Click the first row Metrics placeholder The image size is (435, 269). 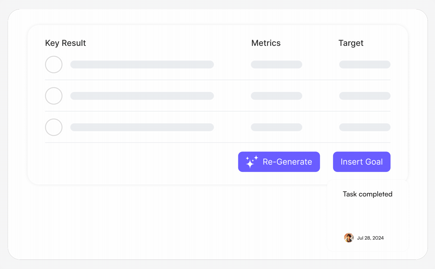[276, 65]
